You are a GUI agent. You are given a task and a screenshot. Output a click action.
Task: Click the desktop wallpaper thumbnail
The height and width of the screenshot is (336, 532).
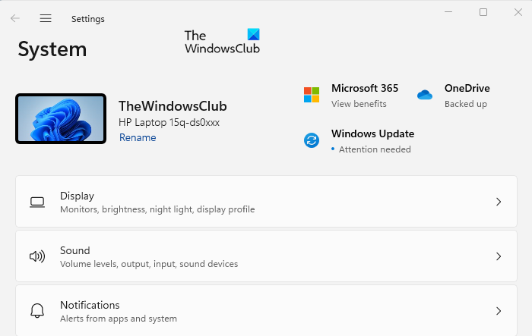pyautogui.click(x=61, y=118)
